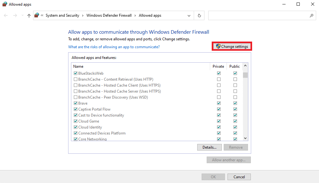Close the Allowed apps window
The height and width of the screenshot is (183, 319).
pos(312,4)
